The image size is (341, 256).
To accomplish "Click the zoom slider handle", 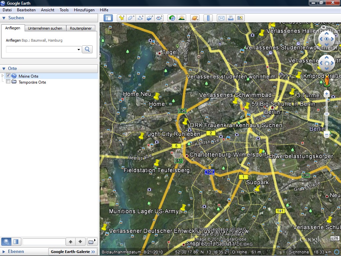I will tap(326, 114).
